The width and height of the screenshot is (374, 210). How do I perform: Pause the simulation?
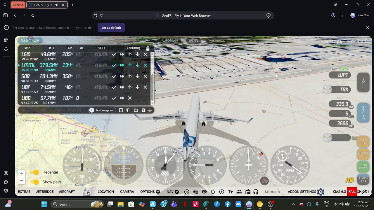(187, 192)
